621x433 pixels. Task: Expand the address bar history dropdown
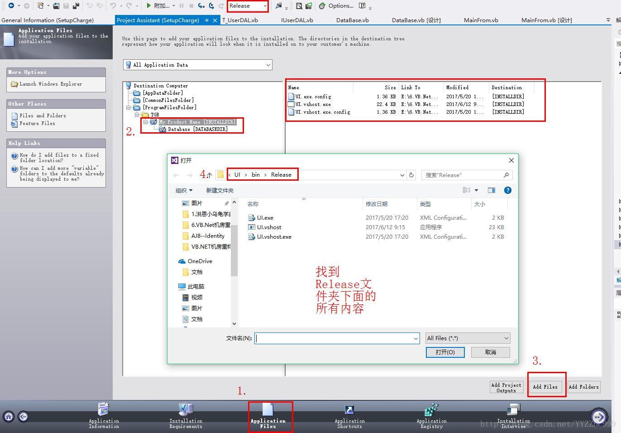click(402, 175)
